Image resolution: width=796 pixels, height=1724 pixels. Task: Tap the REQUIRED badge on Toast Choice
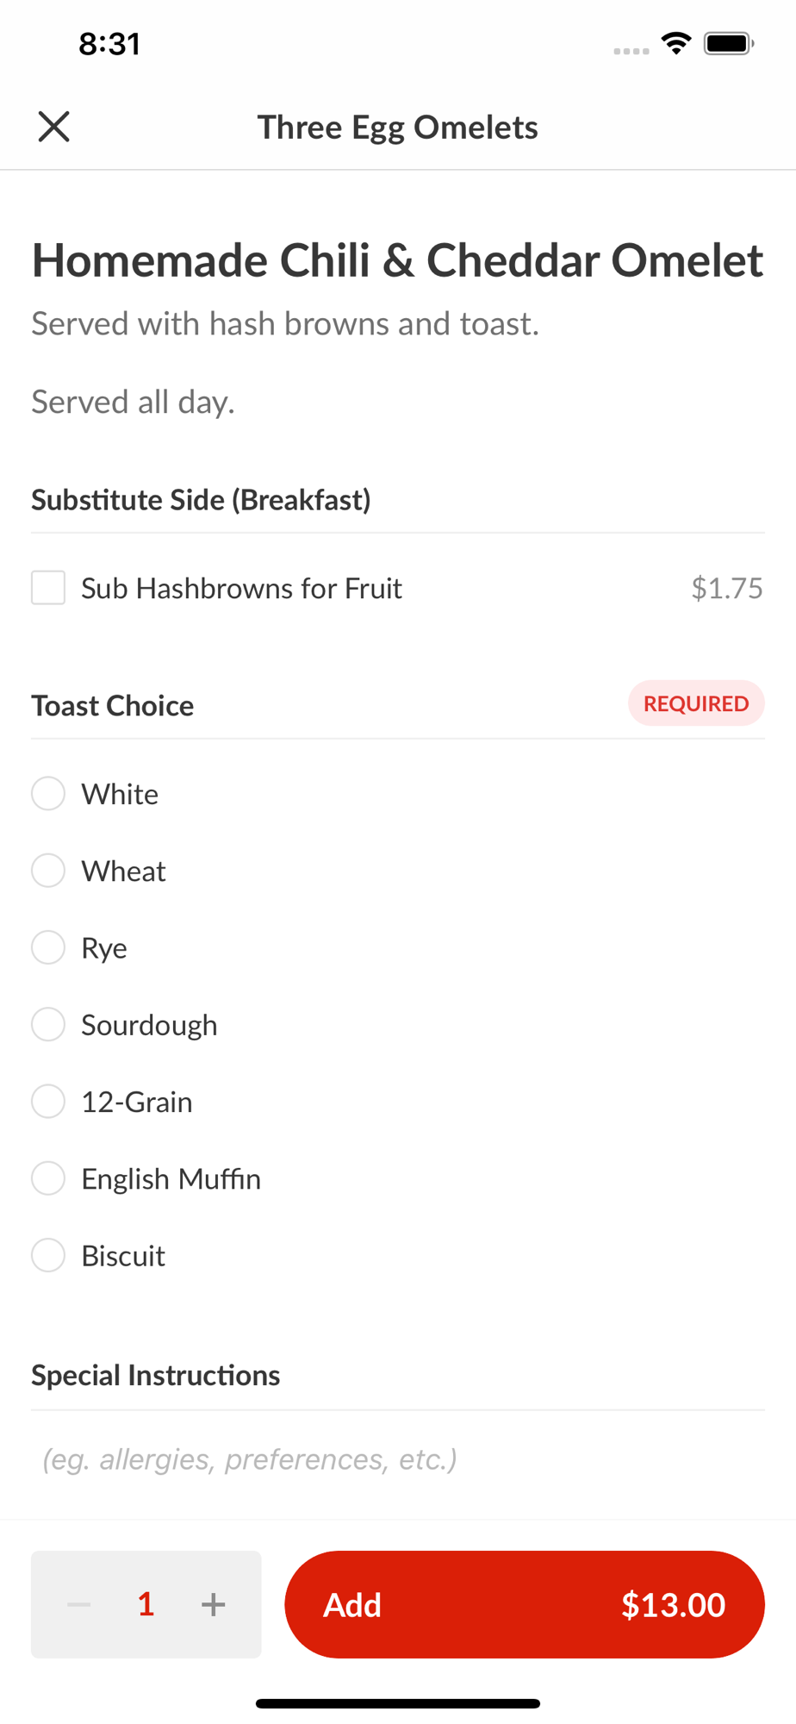click(695, 703)
